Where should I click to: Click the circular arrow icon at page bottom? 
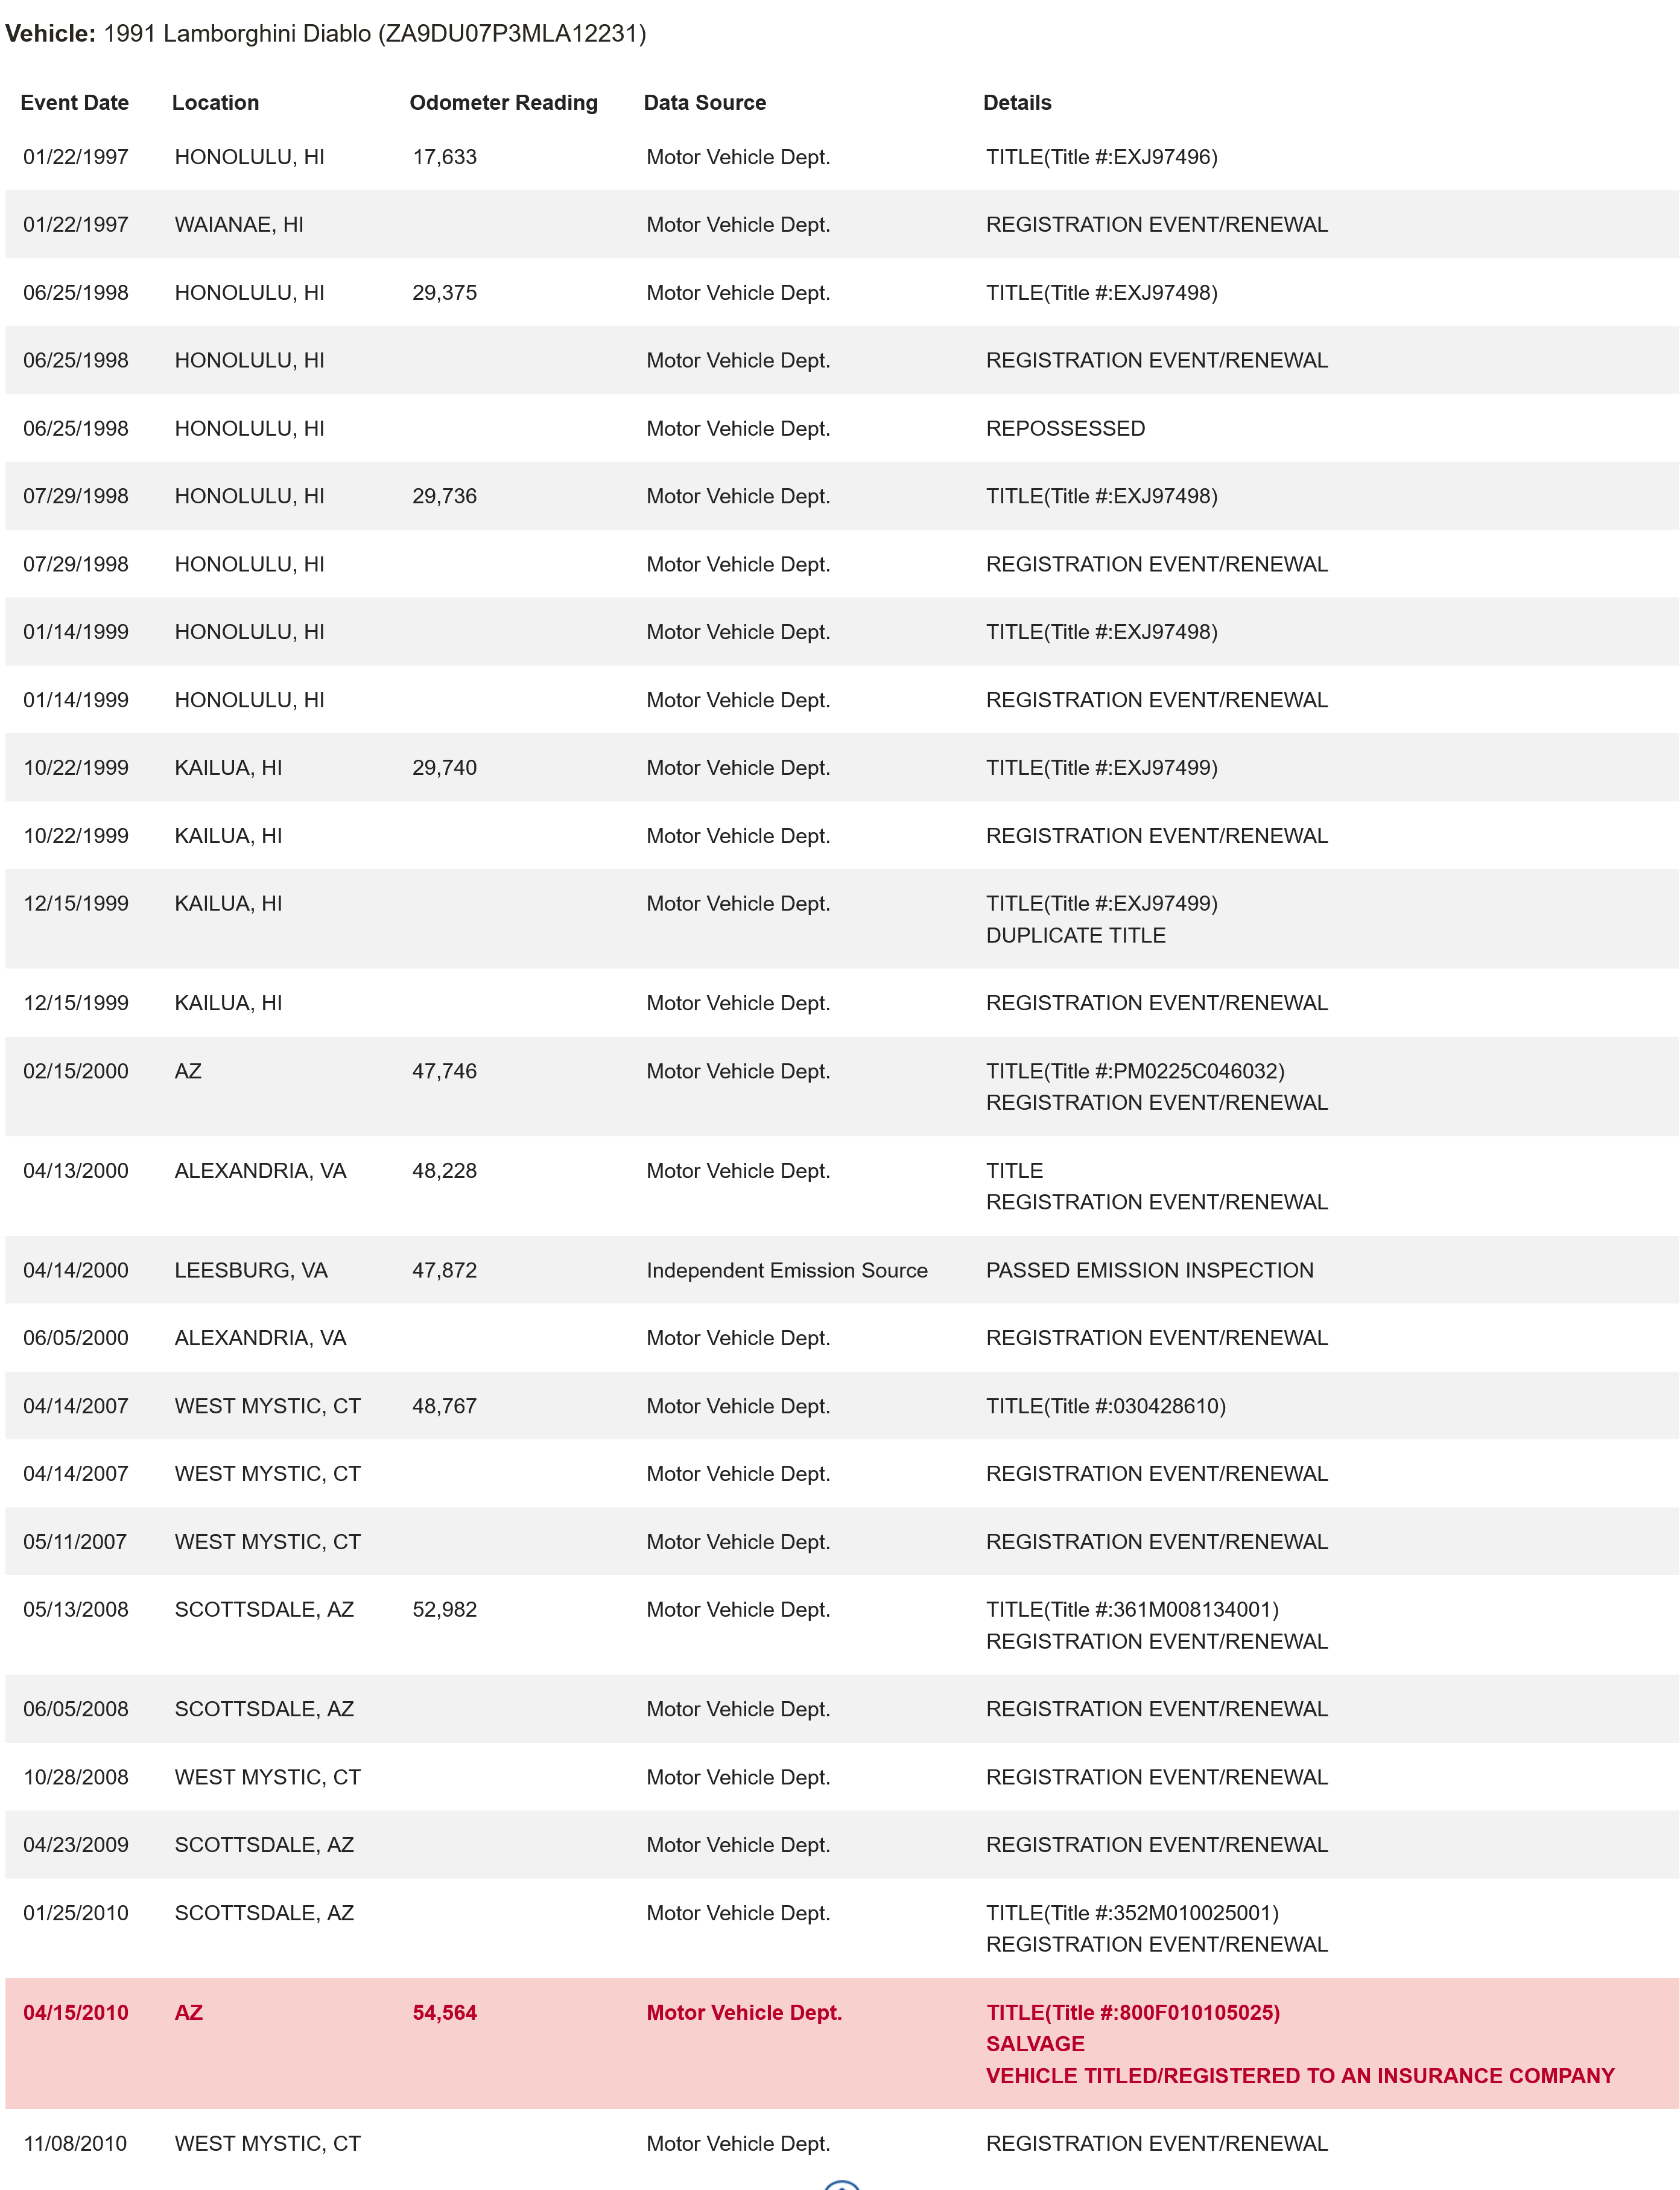pos(841,2185)
